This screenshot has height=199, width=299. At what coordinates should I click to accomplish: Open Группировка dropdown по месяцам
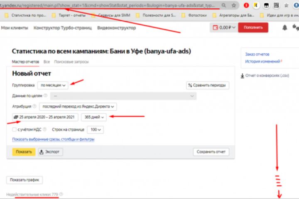(x=53, y=85)
